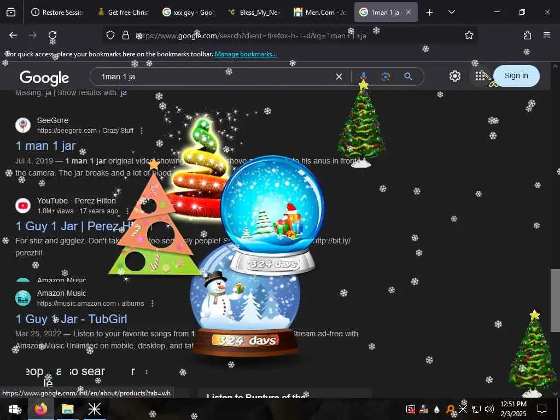This screenshot has height=420, width=560.
Task: Clear the Google search box with the X
Action: [339, 77]
